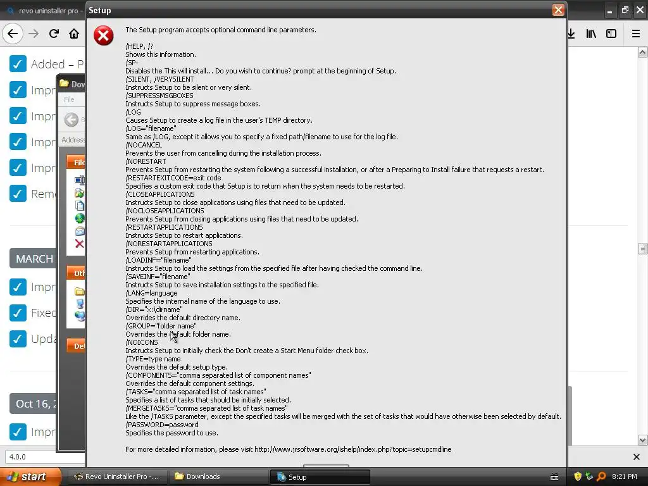Click the browser Back arrow button
The height and width of the screenshot is (486, 648).
point(13,34)
